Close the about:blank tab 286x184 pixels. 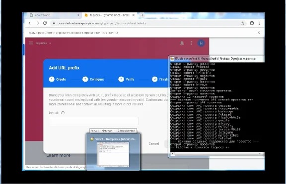click(78, 15)
